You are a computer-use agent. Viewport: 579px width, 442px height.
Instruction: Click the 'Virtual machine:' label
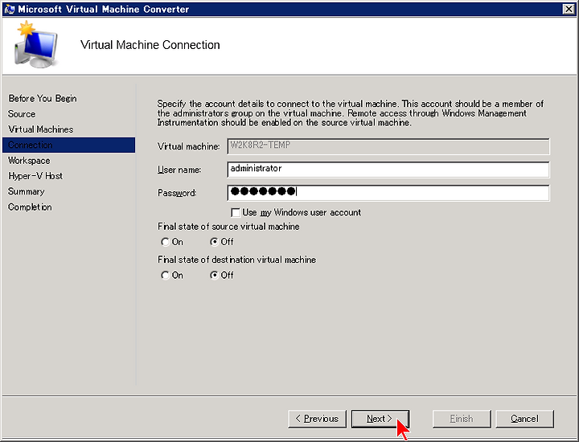(x=188, y=146)
